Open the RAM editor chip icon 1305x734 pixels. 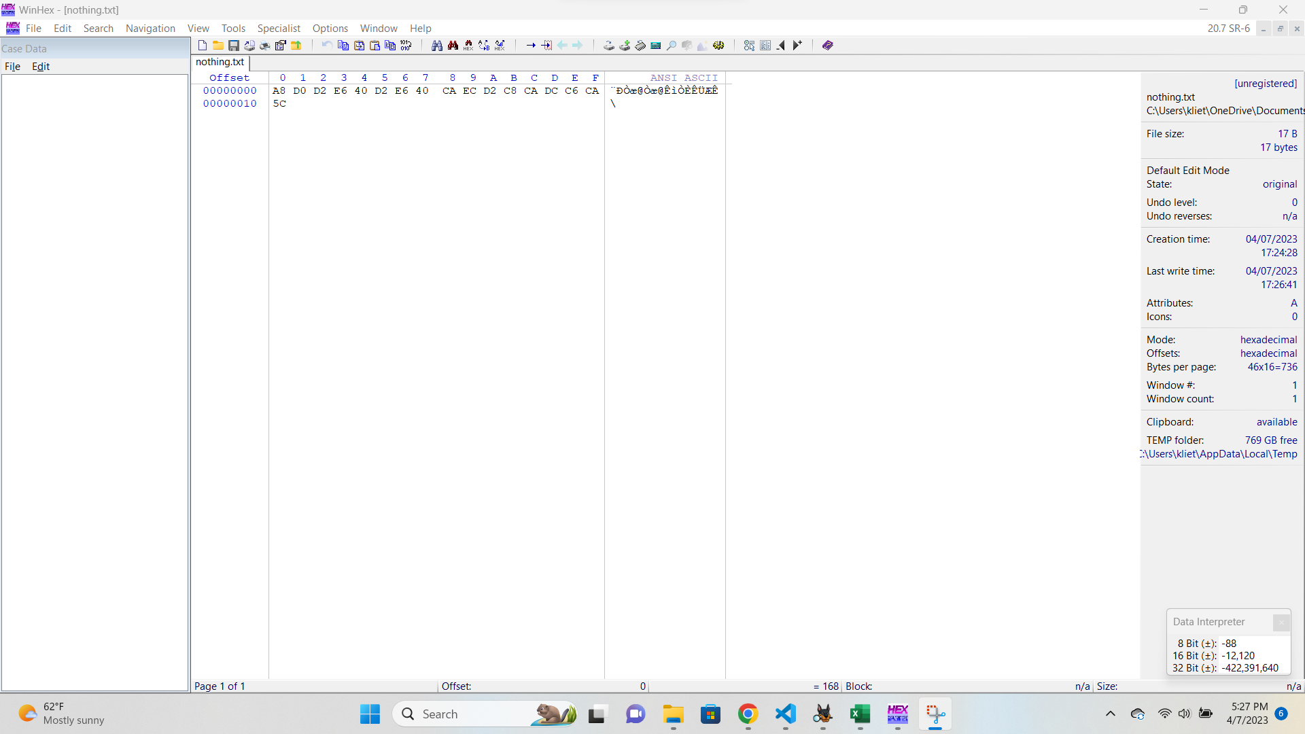[640, 46]
